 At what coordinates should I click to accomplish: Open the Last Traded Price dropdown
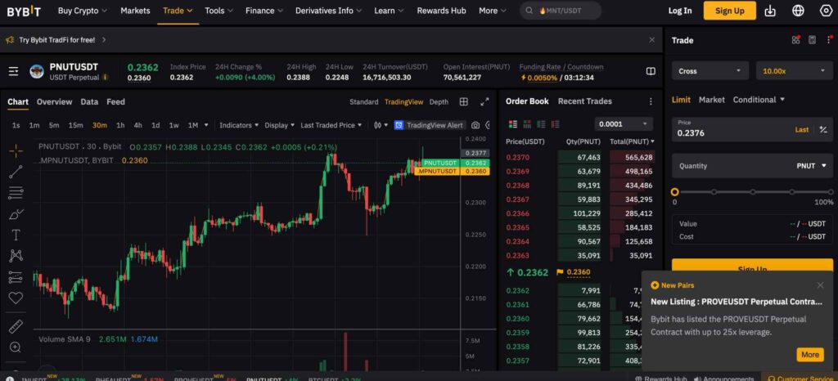click(331, 125)
